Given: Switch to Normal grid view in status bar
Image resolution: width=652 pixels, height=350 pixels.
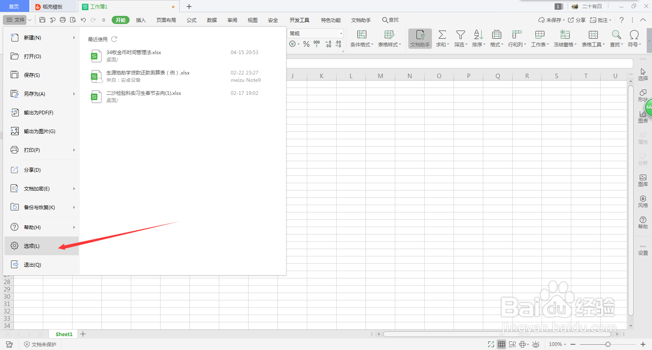Looking at the screenshot, I should pyautogui.click(x=502, y=344).
